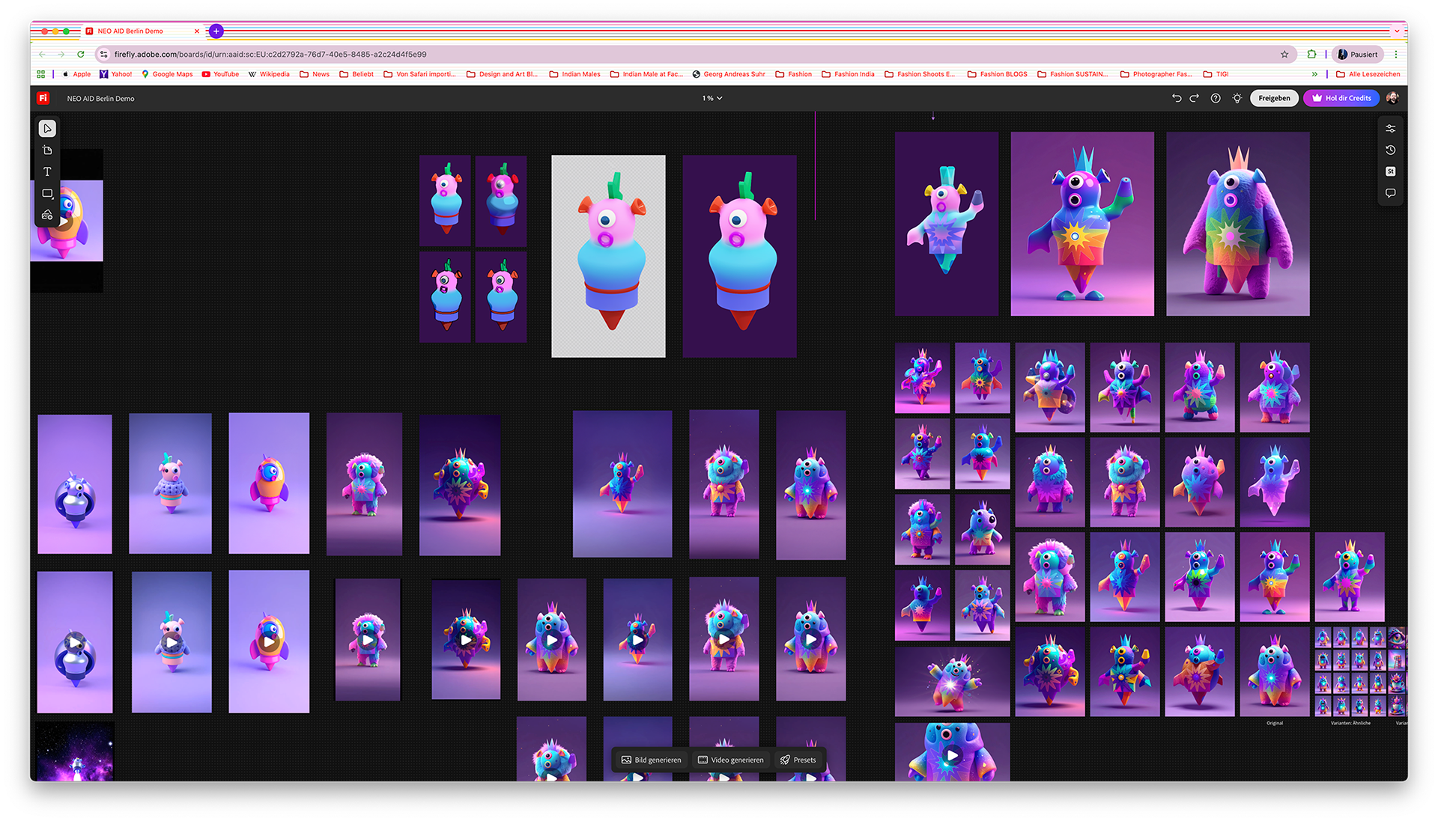
Task: Open the Adobe Stock panel
Action: click(x=1390, y=171)
